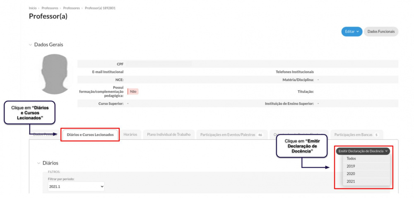The height and width of the screenshot is (198, 414).
Task: Open the Dados Pessoais tab
Action: coord(44,134)
